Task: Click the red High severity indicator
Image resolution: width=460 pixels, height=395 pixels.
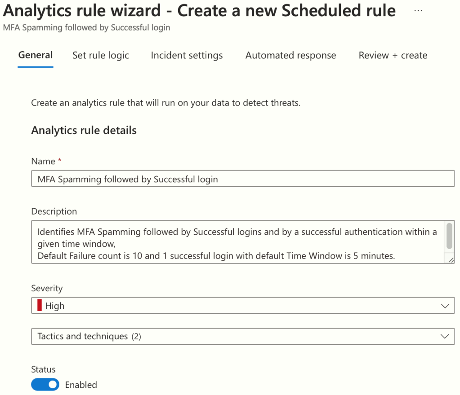Action: coord(40,306)
